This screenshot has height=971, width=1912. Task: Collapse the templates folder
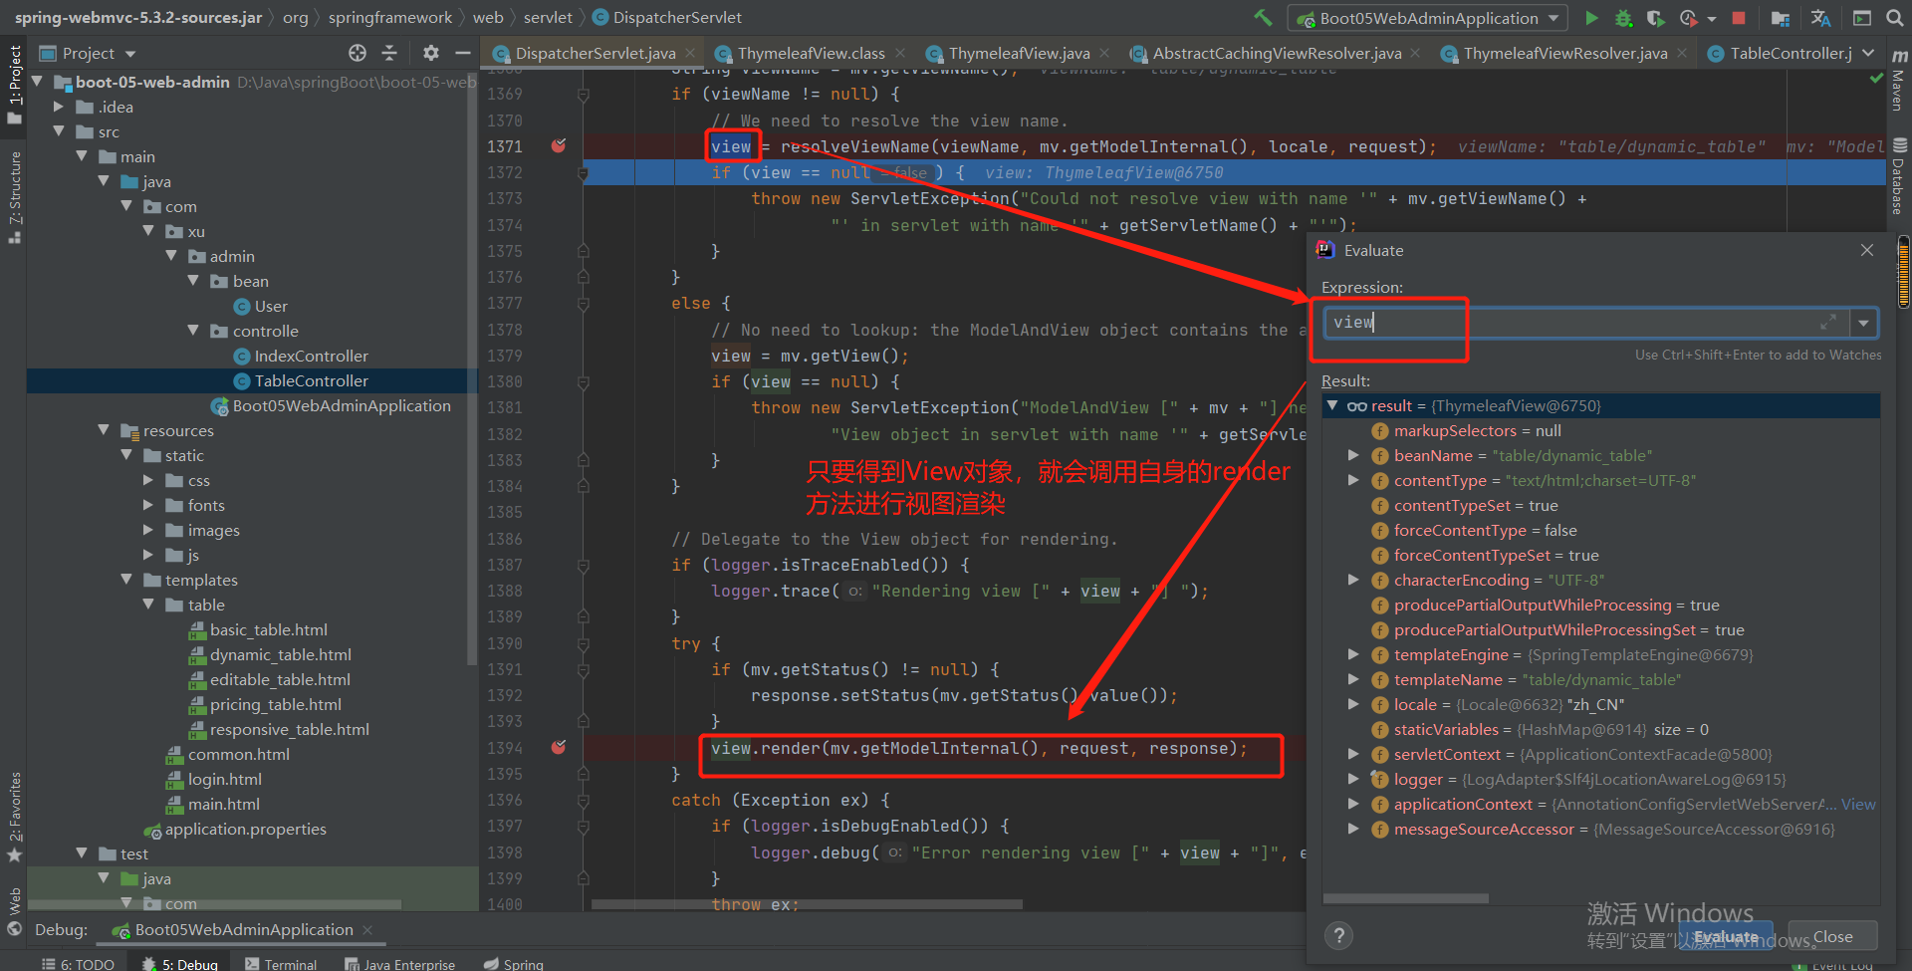[x=126, y=580]
